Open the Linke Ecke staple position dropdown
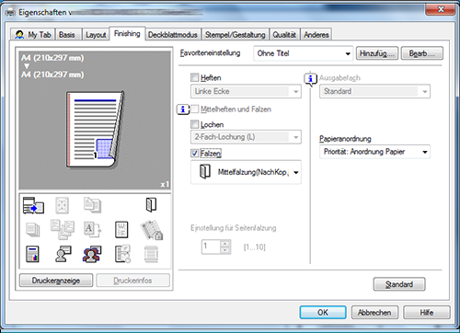Screen dimensions: 460x333 (246, 91)
